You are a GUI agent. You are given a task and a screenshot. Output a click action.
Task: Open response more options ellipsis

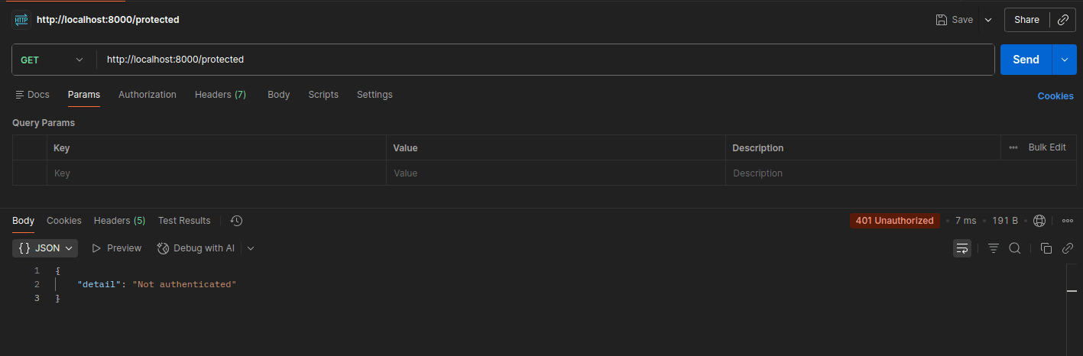[1068, 221]
